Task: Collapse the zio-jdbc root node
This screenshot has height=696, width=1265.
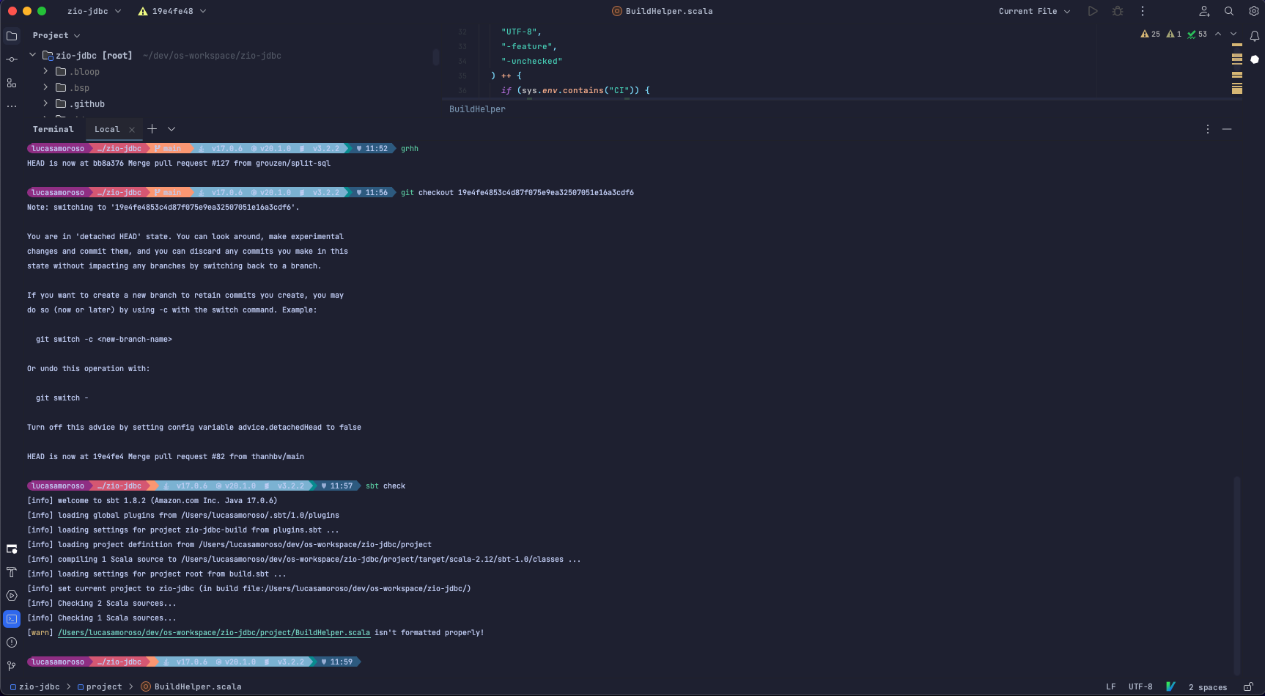Action: pyautogui.click(x=32, y=54)
